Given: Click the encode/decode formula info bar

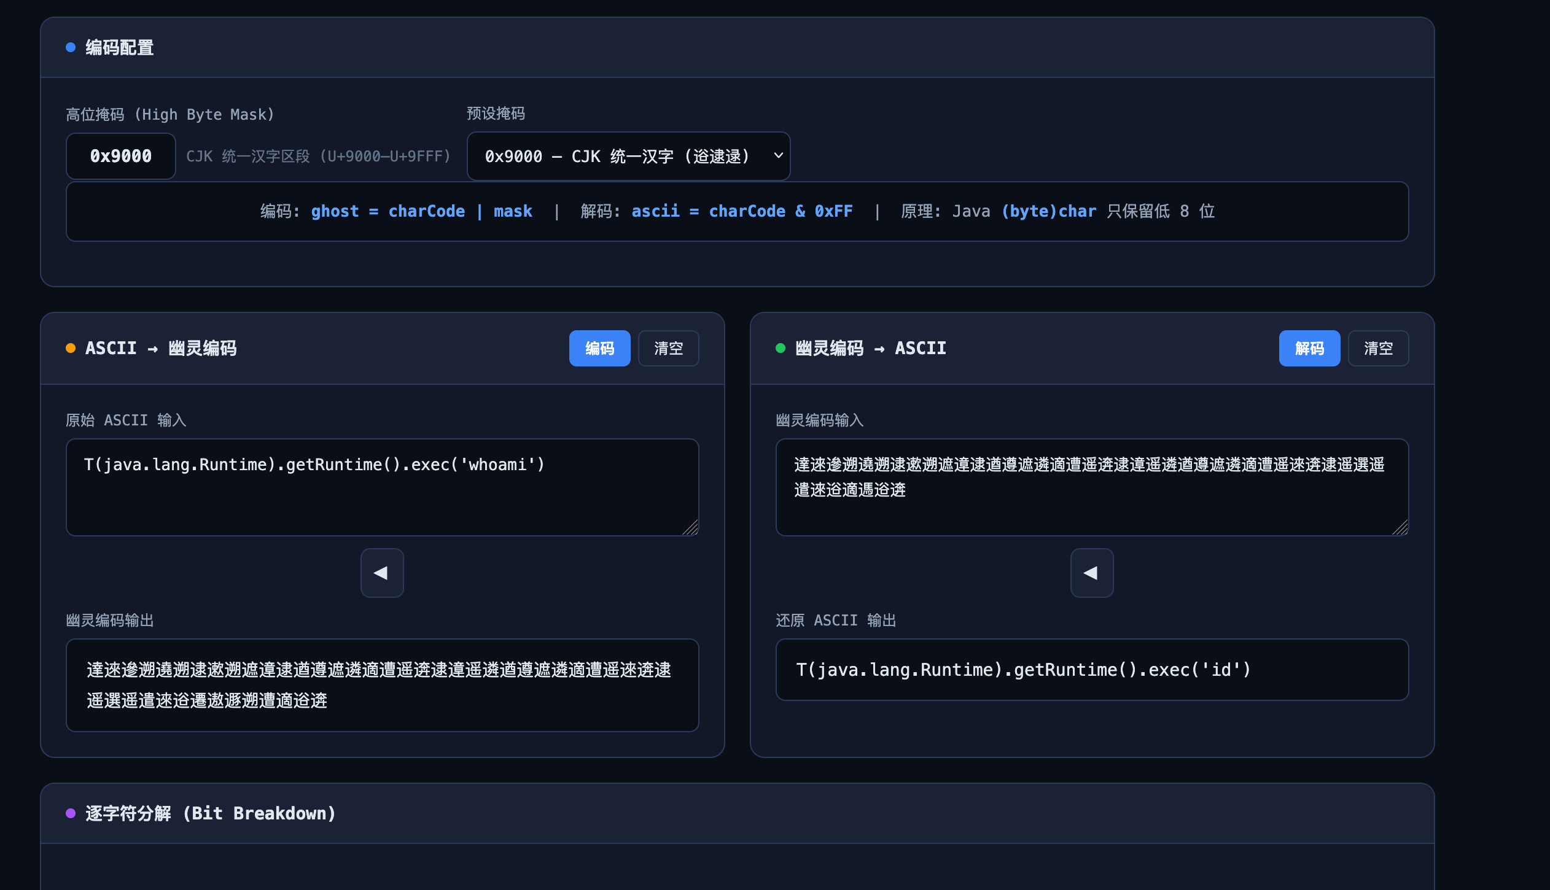Looking at the screenshot, I should (737, 211).
